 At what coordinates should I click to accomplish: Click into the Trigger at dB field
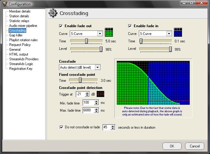[x=81, y=94]
